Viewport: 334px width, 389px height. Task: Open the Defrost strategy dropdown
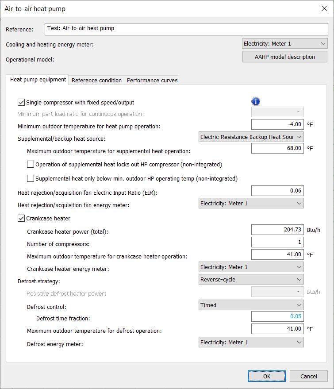(x=251, y=279)
